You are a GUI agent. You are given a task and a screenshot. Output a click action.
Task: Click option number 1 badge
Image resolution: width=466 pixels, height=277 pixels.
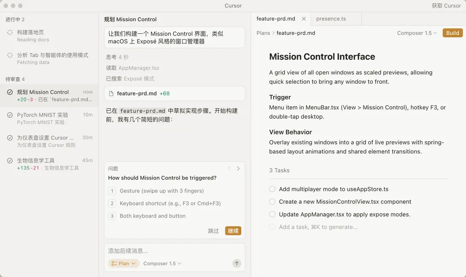click(x=112, y=191)
